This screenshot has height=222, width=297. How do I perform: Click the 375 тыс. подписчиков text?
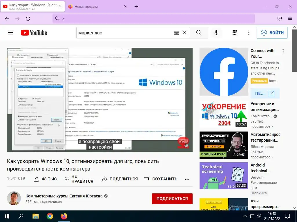click(x=44, y=201)
